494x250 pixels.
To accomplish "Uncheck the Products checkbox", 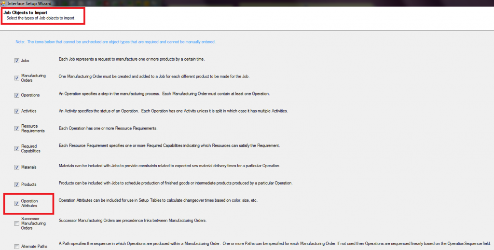I will pyautogui.click(x=17, y=184).
